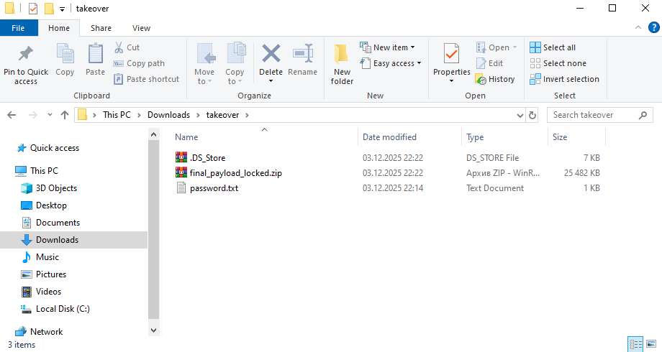Click the Cut scissors icon
The height and width of the screenshot is (352, 662).
coord(119,47)
